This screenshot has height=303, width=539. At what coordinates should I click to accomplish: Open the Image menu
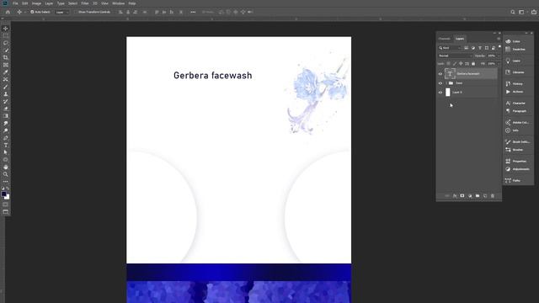tap(36, 3)
